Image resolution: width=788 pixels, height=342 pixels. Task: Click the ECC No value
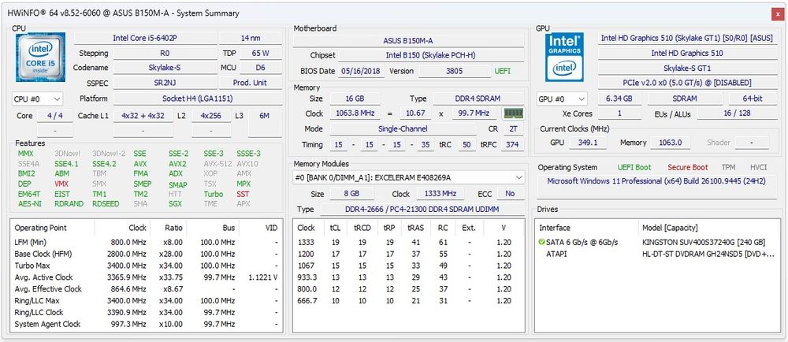(510, 194)
